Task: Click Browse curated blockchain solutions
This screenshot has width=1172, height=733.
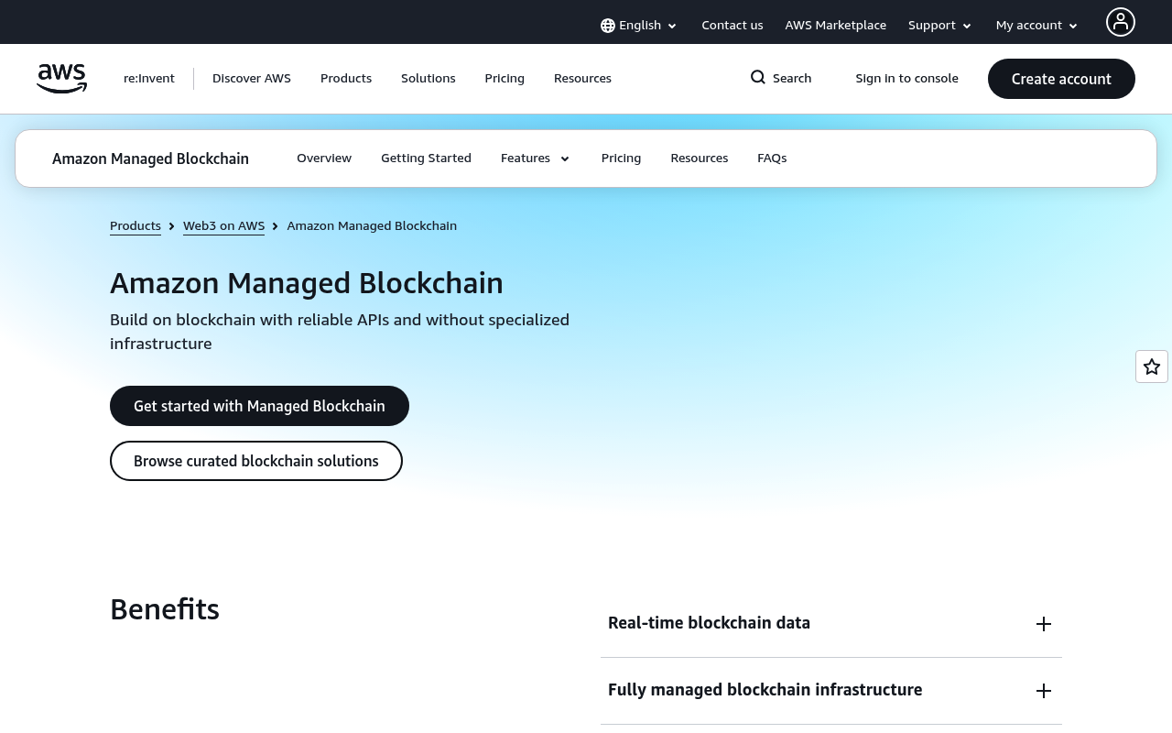Action: pos(256,461)
